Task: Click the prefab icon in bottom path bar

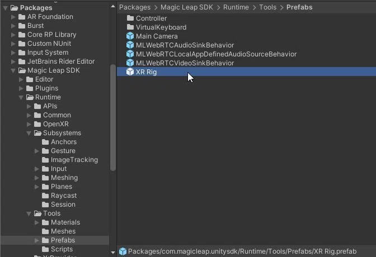Action: pos(123,251)
